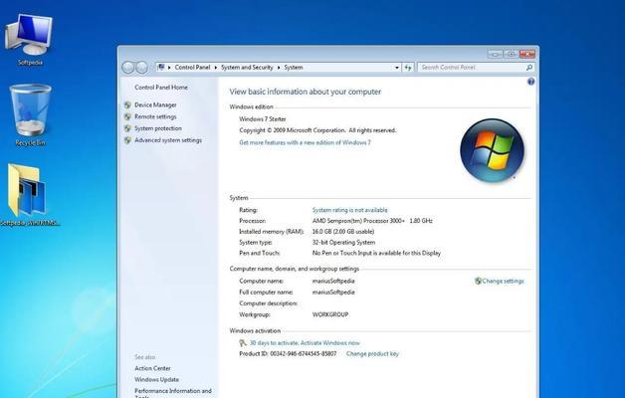Click the shield icon beside System protection
The width and height of the screenshot is (625, 398).
pos(127,128)
